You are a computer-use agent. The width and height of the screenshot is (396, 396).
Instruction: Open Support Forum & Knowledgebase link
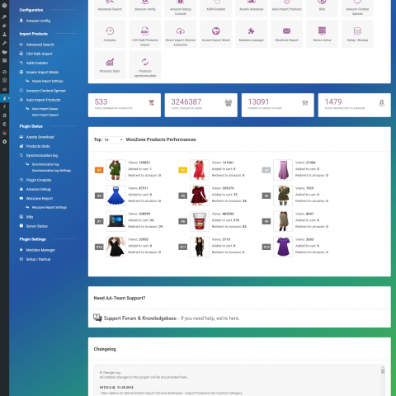click(140, 318)
